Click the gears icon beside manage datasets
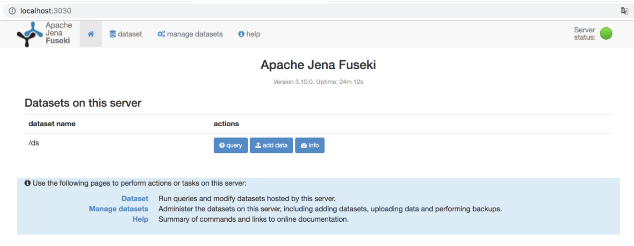 point(161,34)
